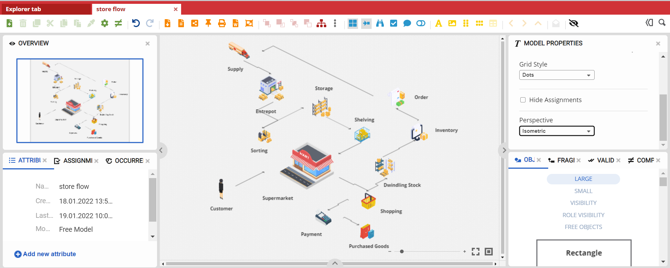Click the red hierarchy layout icon
Image resolution: width=670 pixels, height=268 pixels.
(x=321, y=23)
